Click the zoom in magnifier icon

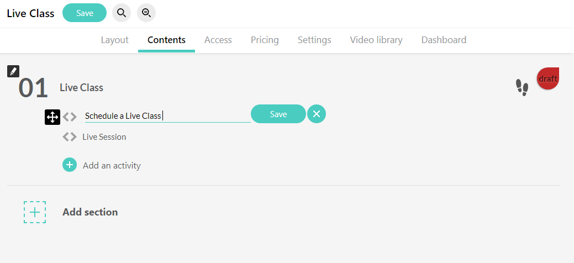(x=122, y=13)
